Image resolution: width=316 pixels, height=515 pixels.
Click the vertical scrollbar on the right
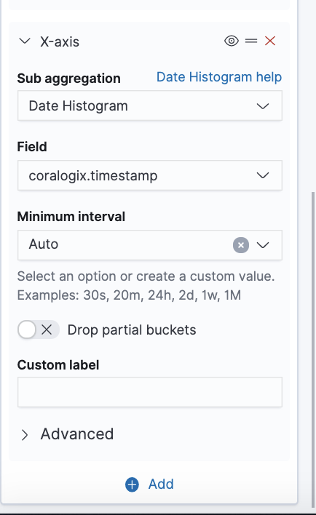313,350
